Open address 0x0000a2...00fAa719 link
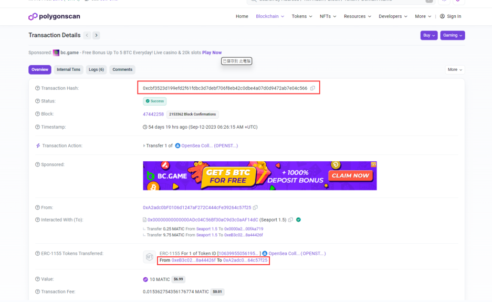The width and height of the screenshot is (492, 302). [244, 229]
